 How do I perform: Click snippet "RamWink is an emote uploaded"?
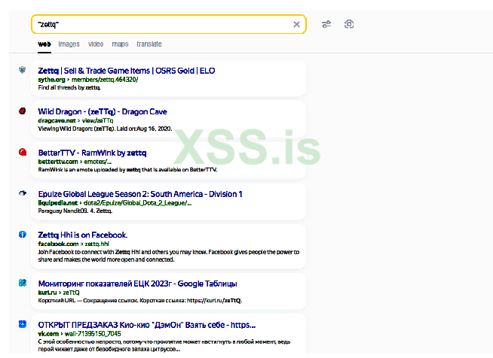tap(127, 170)
